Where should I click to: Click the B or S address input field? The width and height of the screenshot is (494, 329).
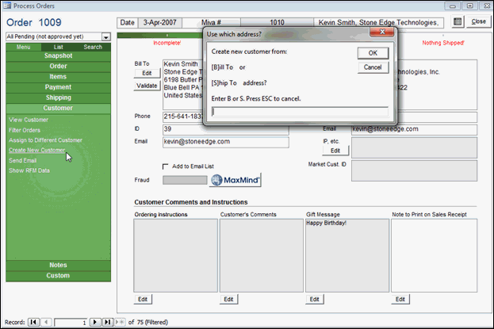(300, 112)
